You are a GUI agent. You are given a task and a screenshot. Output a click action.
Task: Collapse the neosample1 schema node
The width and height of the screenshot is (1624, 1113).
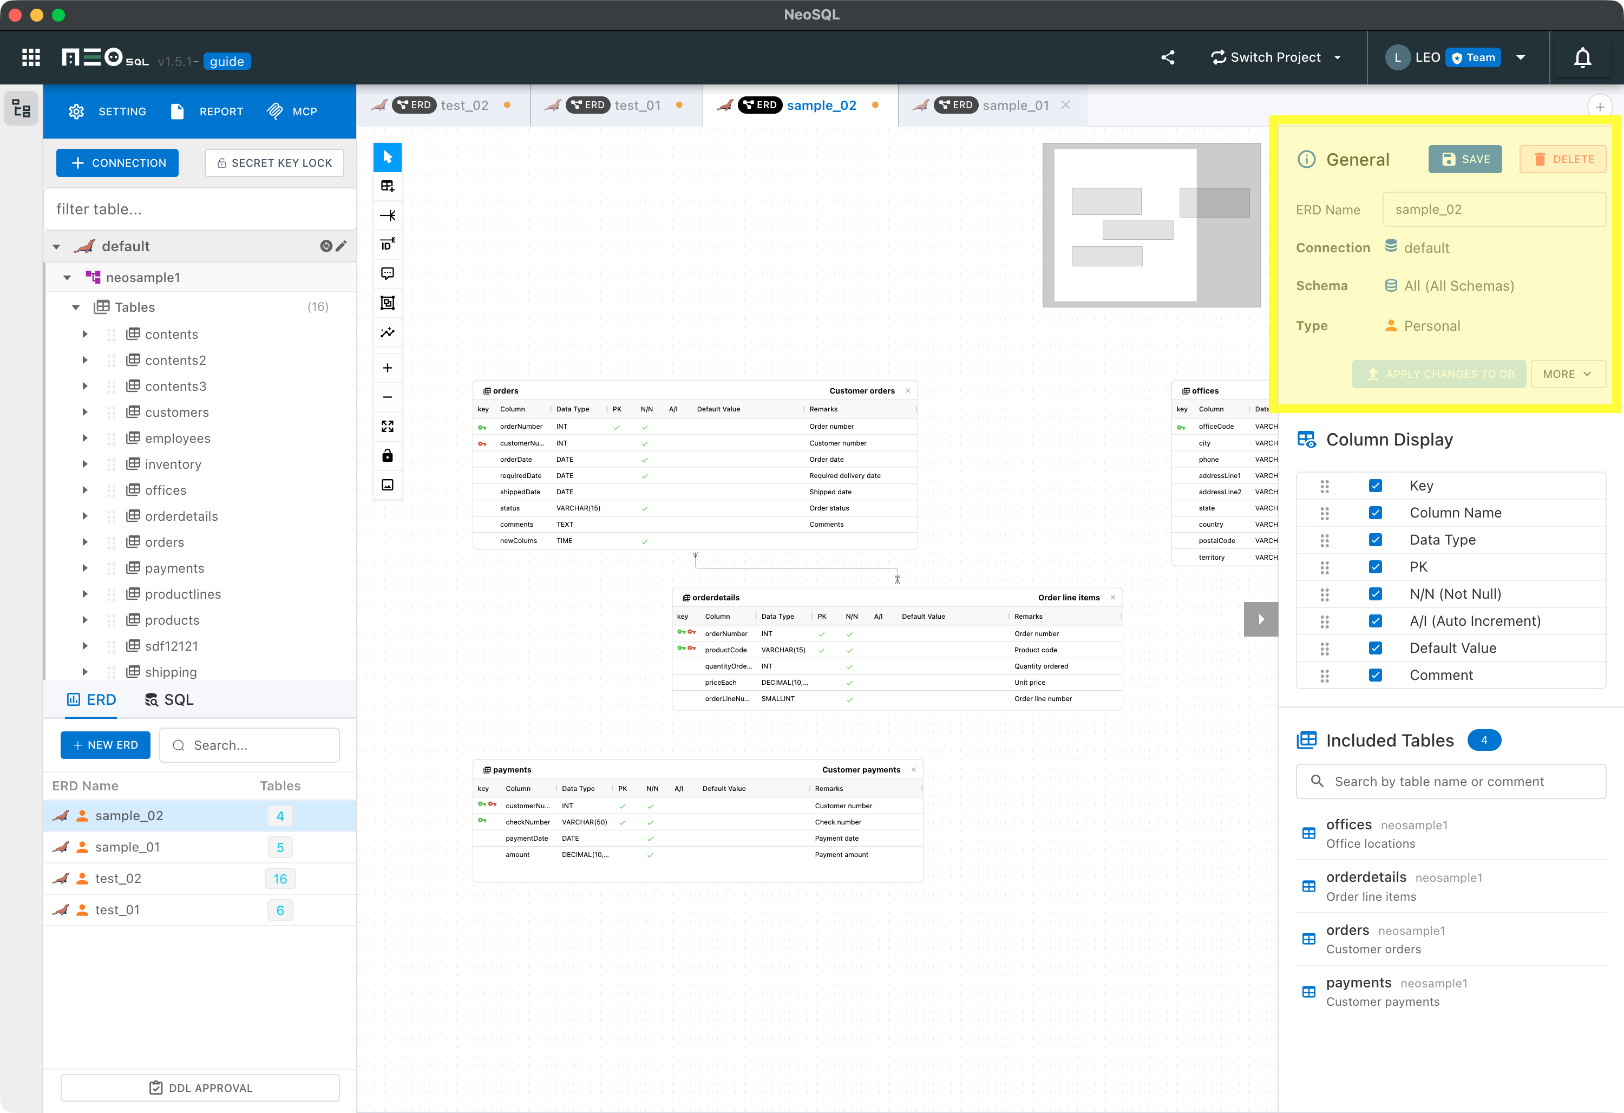click(67, 277)
